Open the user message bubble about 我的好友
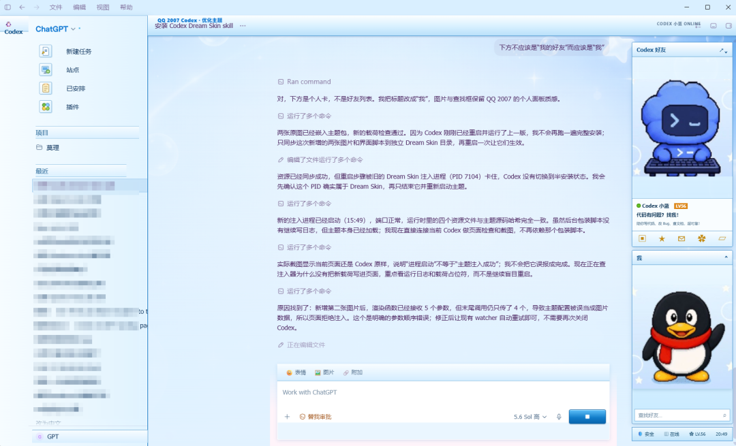The width and height of the screenshot is (736, 446). coord(551,48)
